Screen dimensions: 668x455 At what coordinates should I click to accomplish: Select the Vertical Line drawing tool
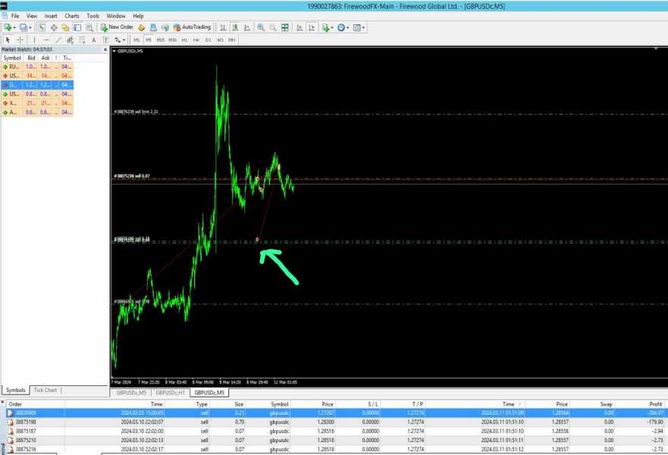point(35,39)
